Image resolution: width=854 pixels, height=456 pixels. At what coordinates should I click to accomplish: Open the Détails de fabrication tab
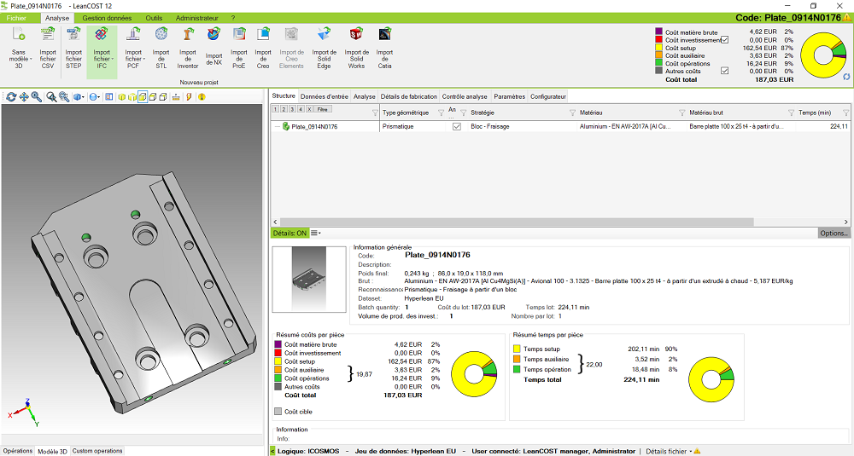[408, 96]
